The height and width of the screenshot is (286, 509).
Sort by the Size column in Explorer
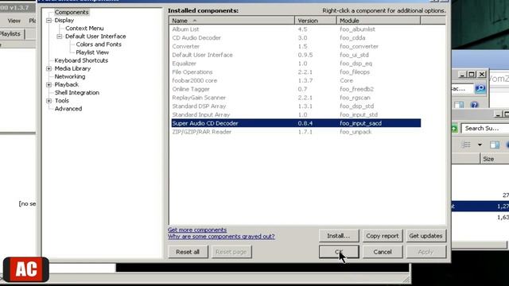[495, 159]
